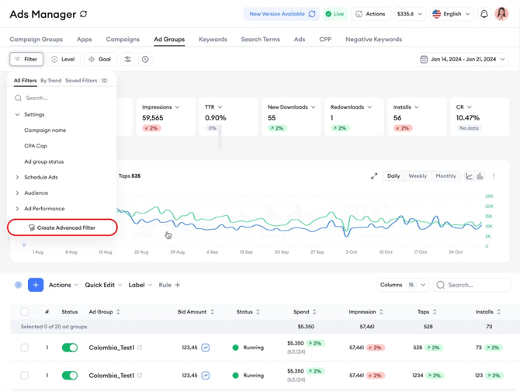Toggle status switch for first Colombia_Test1 row
Viewport: 520px width, 392px height.
click(x=70, y=348)
